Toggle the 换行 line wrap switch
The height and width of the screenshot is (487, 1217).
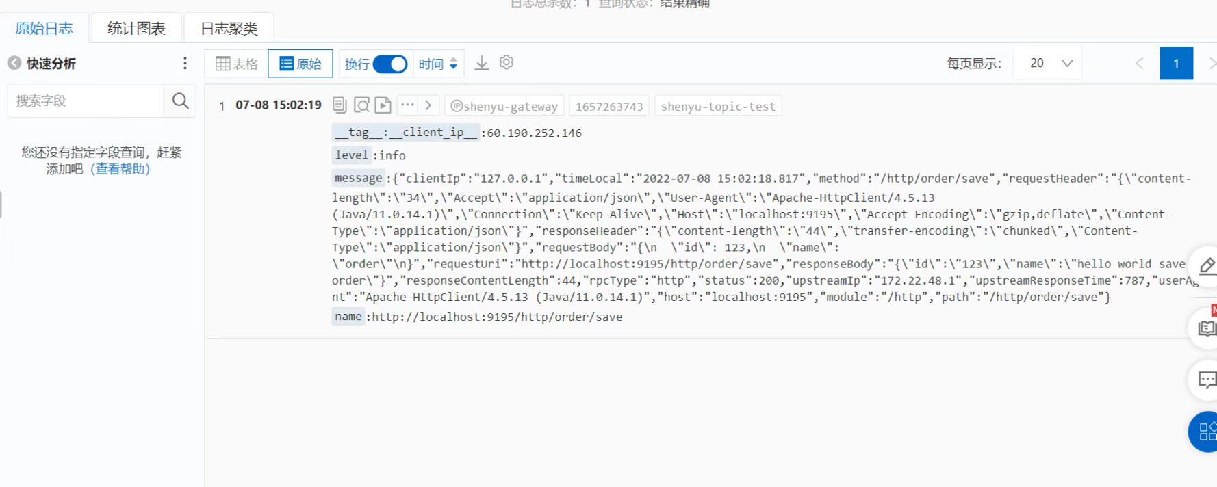(x=390, y=64)
